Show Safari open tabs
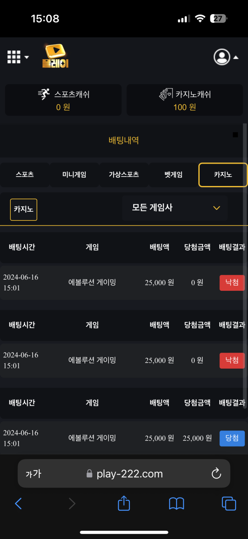 pos(229,504)
